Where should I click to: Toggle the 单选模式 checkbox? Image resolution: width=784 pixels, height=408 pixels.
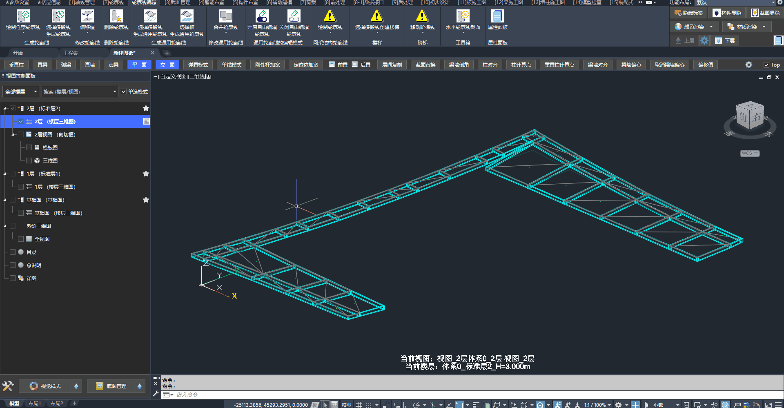coord(124,92)
